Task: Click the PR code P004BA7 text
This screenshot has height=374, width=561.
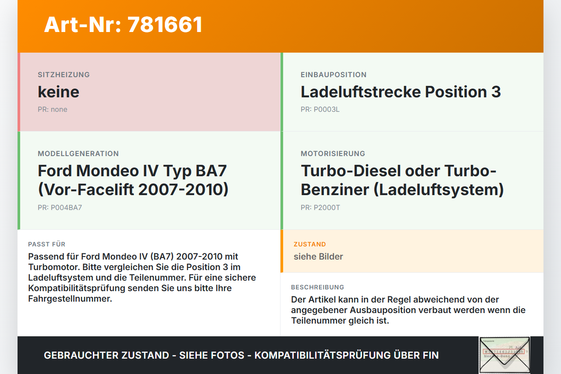Action: point(60,208)
